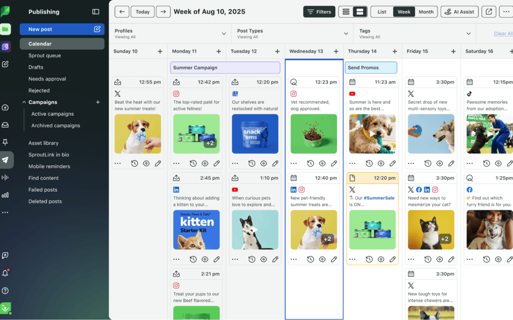Open Needs approval in sidebar
The height and width of the screenshot is (320, 513).
(x=47, y=79)
